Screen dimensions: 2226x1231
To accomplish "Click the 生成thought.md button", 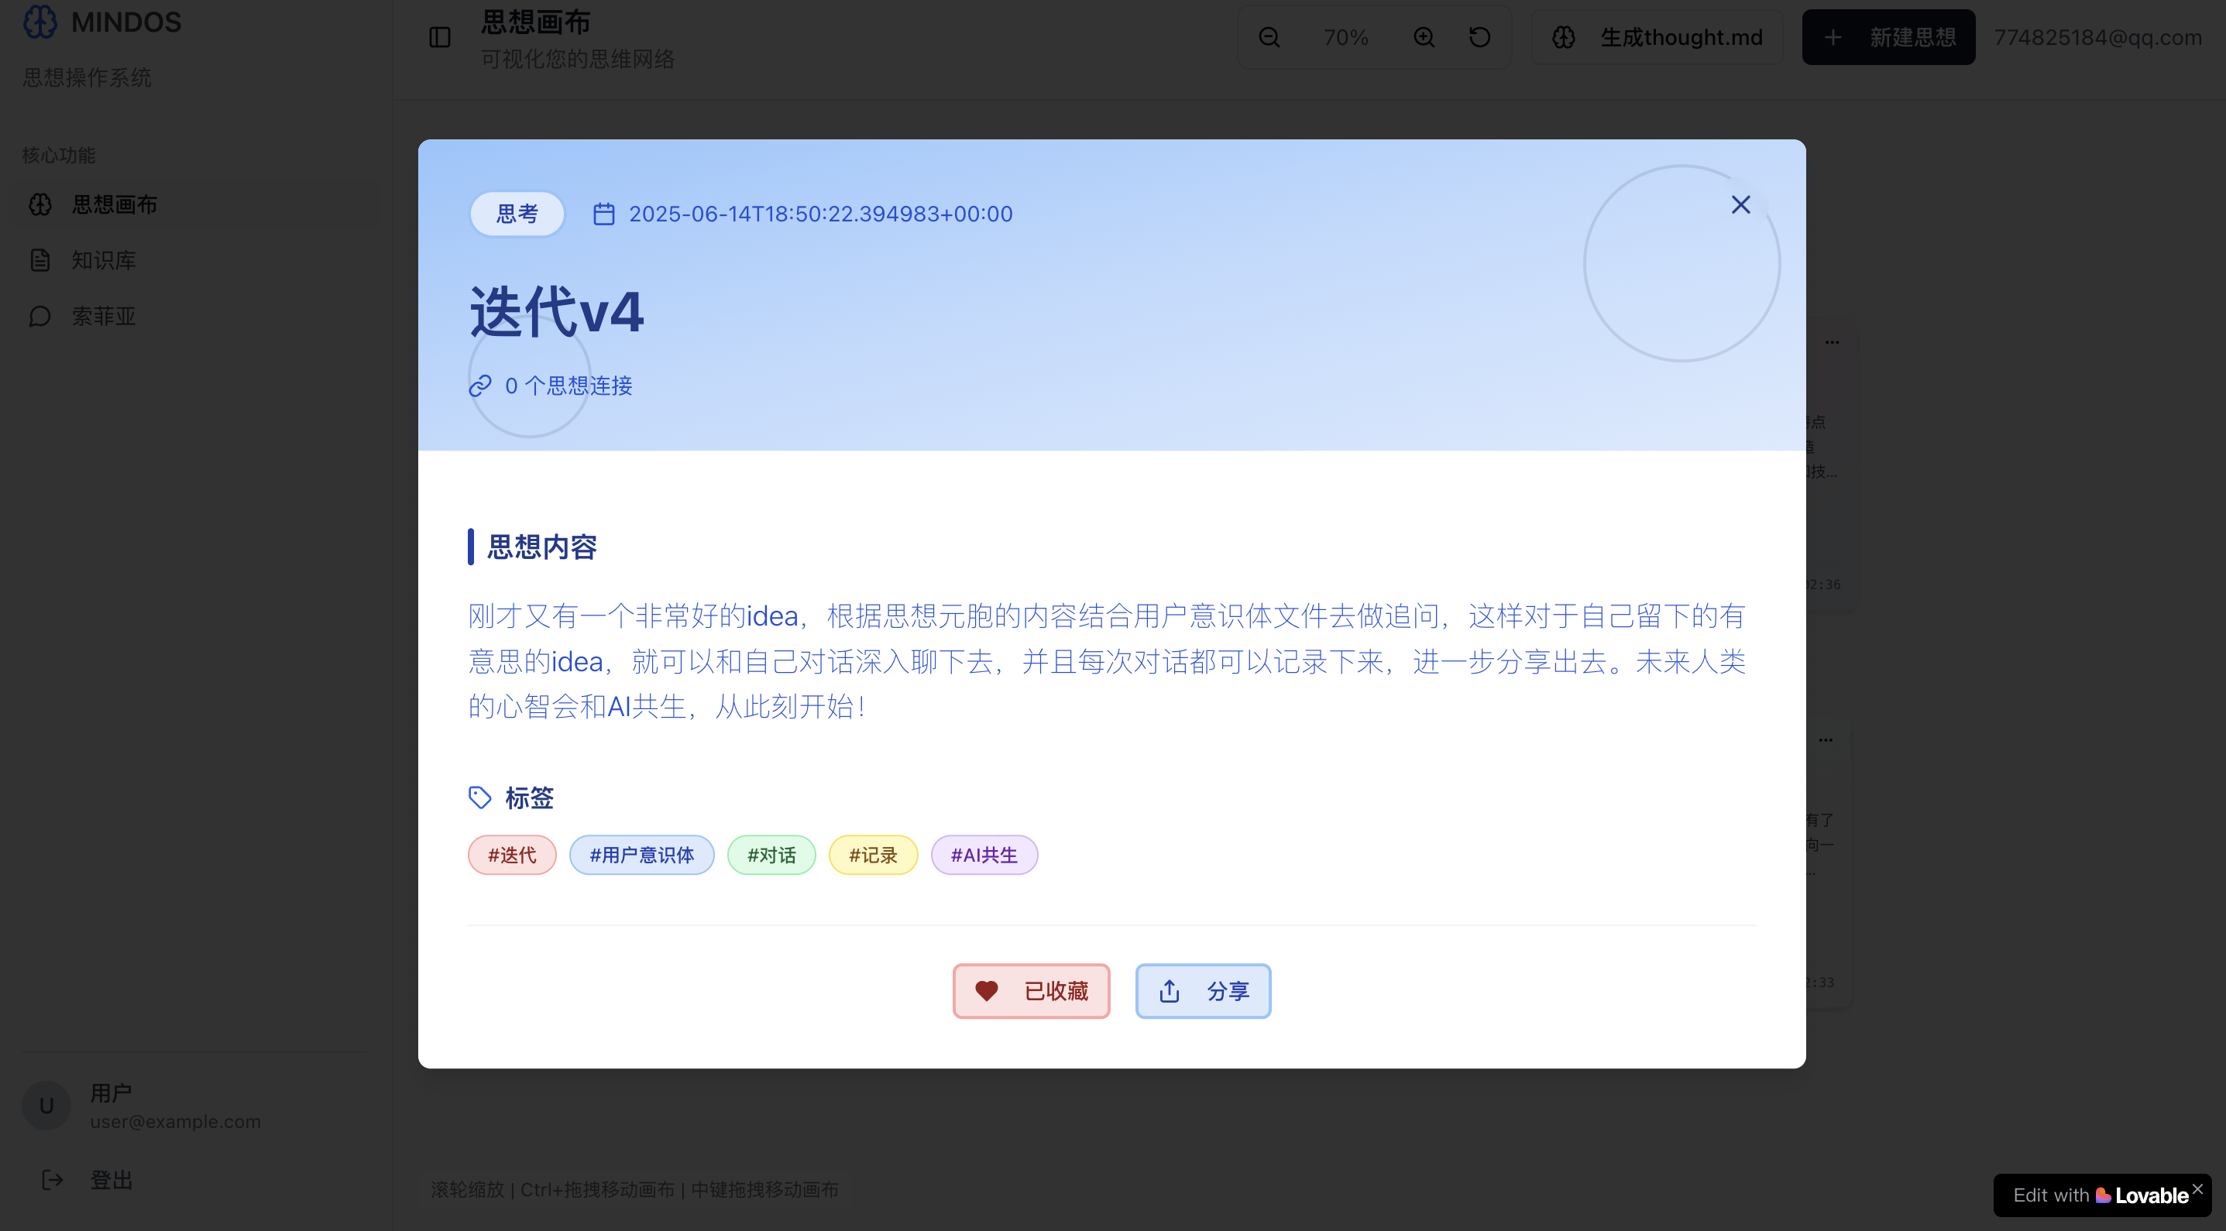I will 1657,37.
